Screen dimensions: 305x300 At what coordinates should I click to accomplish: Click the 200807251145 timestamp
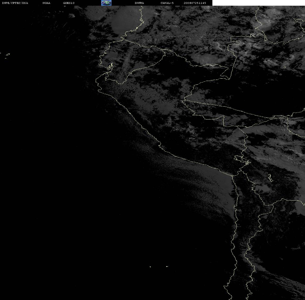coord(195,3)
